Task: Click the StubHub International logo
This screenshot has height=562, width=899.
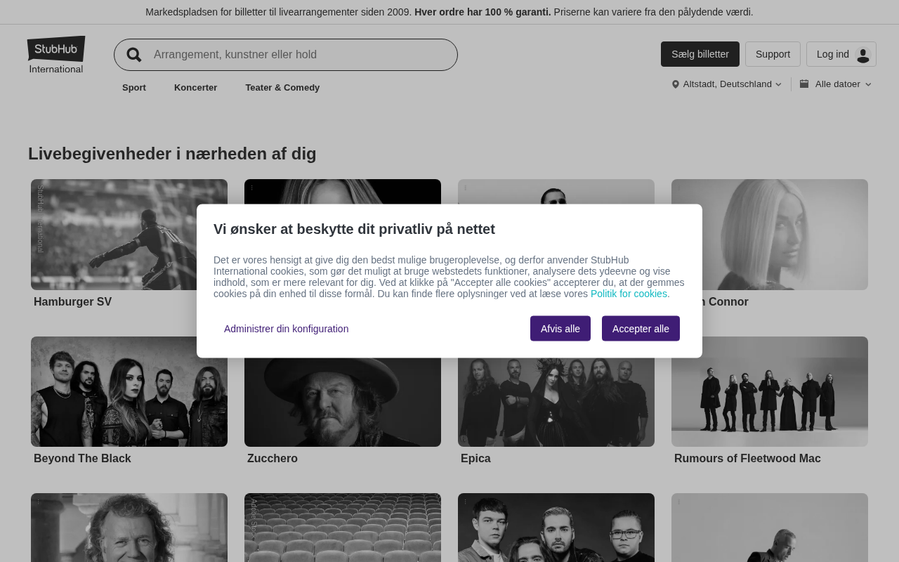Action: click(x=56, y=55)
